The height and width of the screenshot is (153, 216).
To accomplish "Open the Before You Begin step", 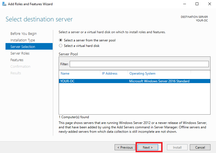I will pos(24,33).
